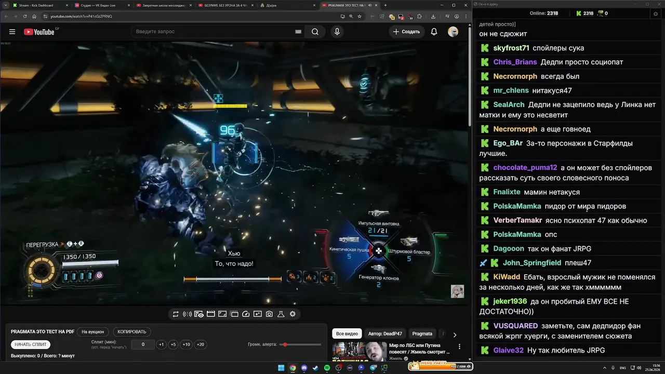Open the YouTube account avatar menu

click(x=453, y=32)
